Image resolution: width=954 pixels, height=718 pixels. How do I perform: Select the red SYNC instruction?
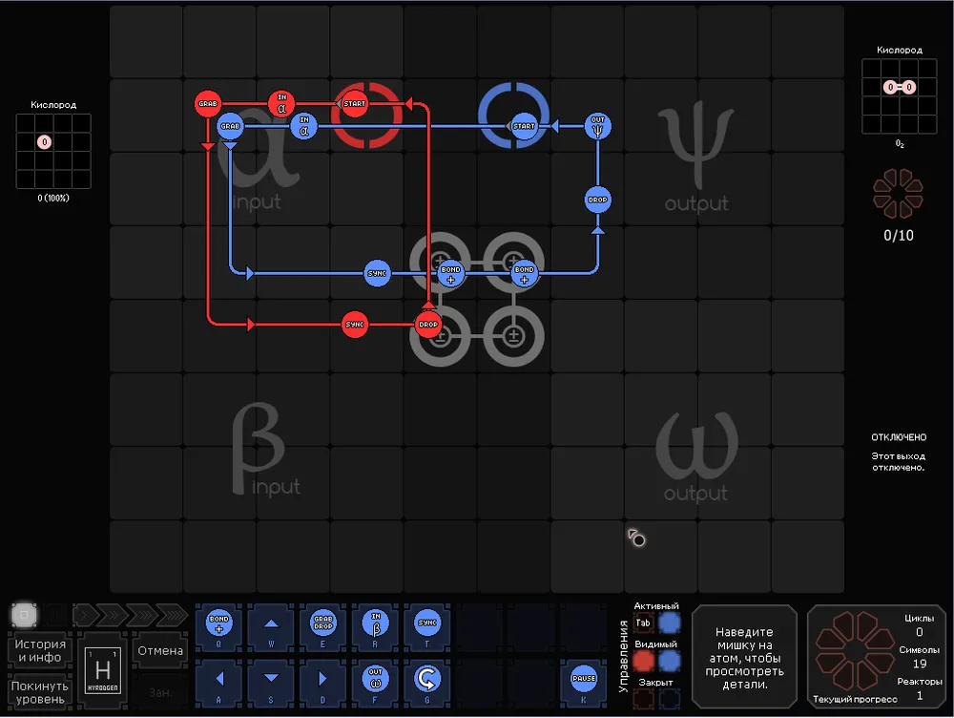(355, 324)
